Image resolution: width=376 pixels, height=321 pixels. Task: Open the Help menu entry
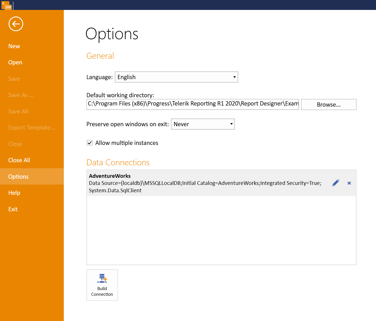(x=14, y=193)
